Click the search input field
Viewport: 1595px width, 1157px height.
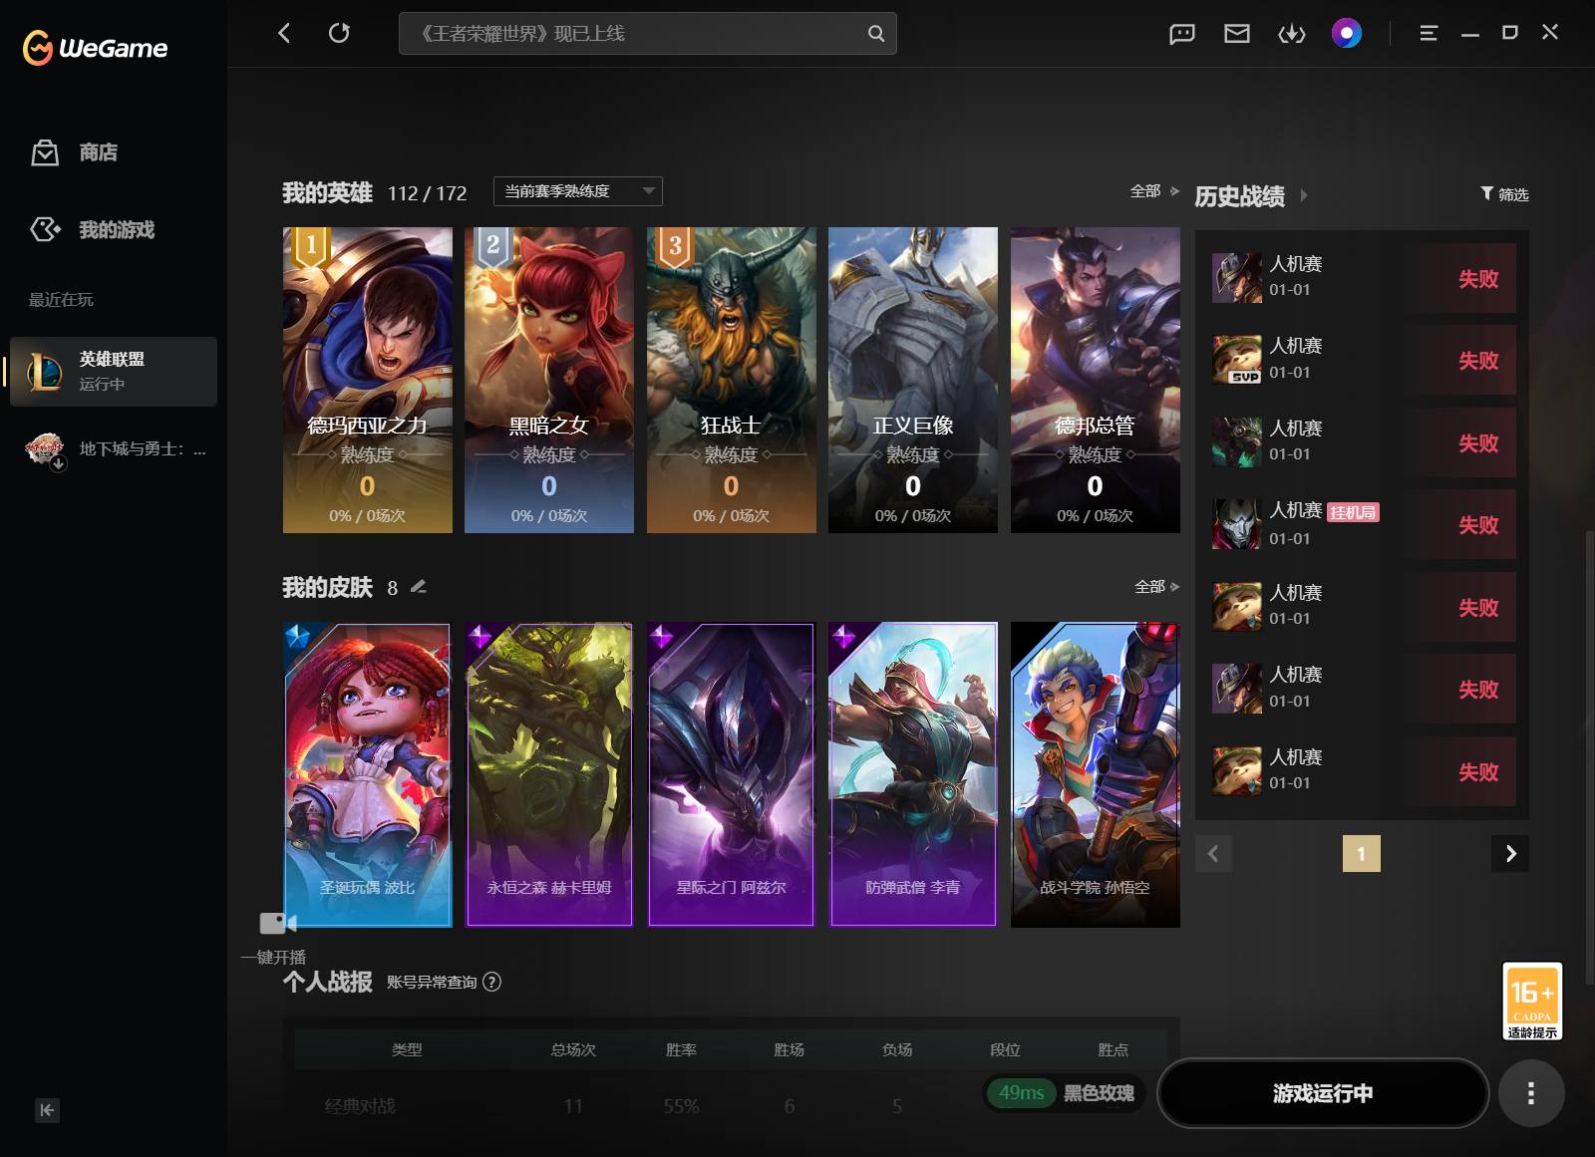[648, 33]
